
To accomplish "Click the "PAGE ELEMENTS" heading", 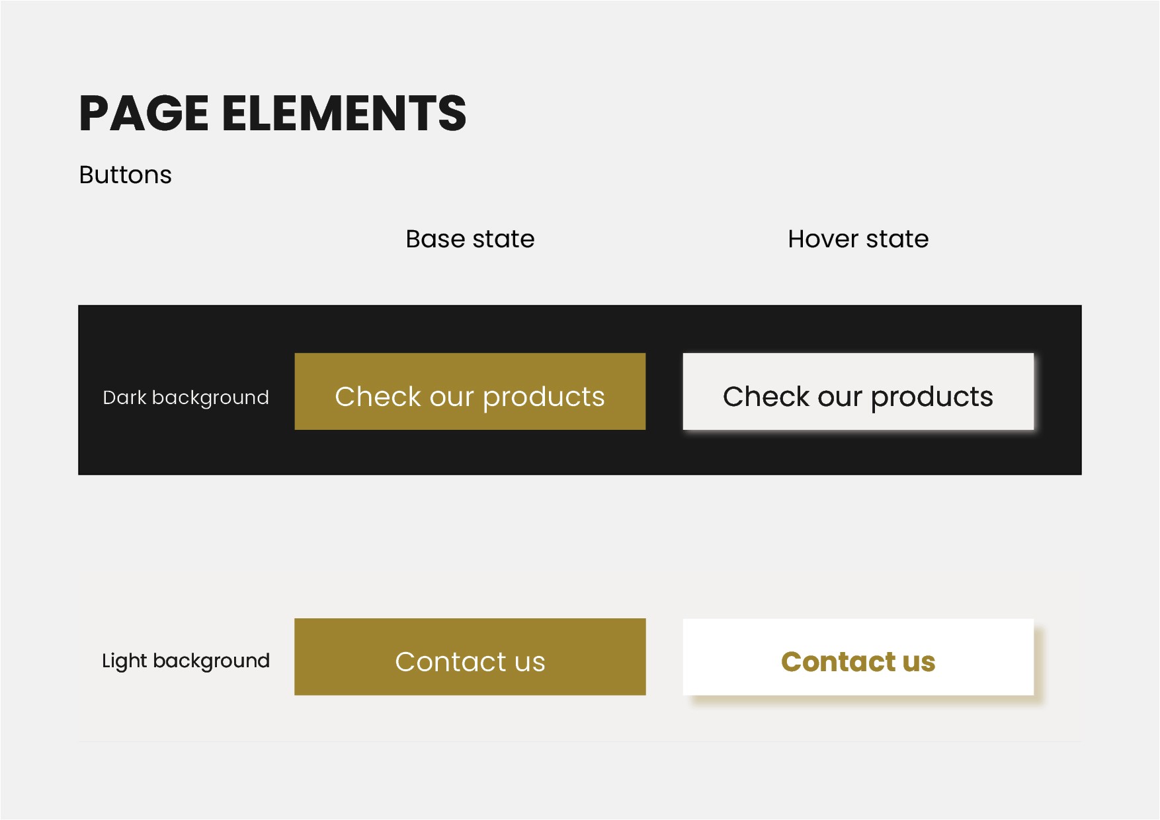I will 272,113.
